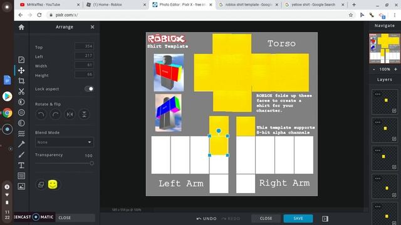Open the Add element hatched-square tool
401x225 pixels.
[21, 176]
